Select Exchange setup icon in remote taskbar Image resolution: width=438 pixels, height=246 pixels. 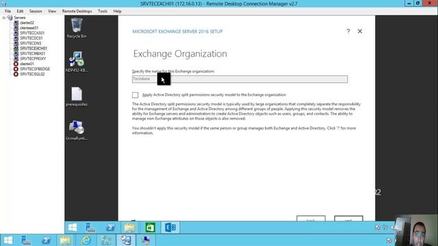(x=170, y=228)
